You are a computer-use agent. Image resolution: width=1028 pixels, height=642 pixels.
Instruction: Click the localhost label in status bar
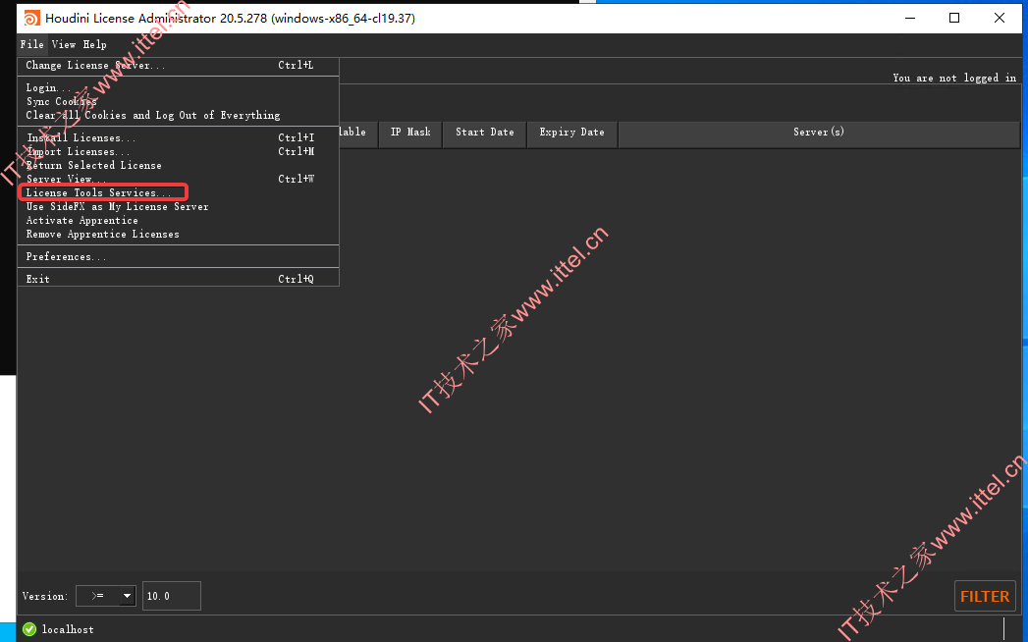(68, 629)
